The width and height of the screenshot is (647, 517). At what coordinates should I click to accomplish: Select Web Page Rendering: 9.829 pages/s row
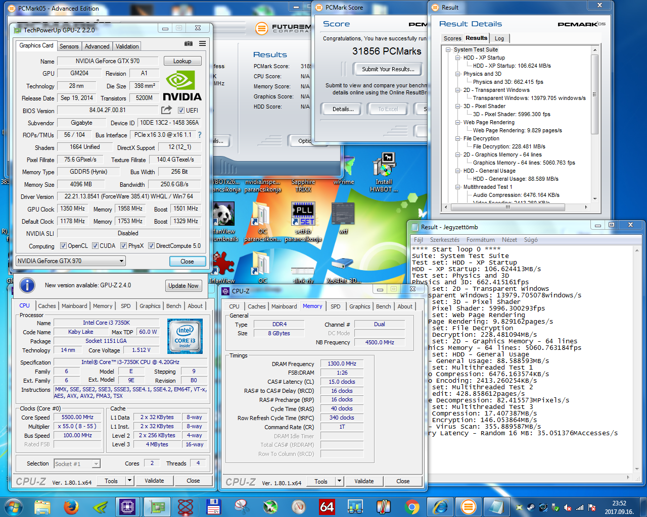[x=517, y=130]
